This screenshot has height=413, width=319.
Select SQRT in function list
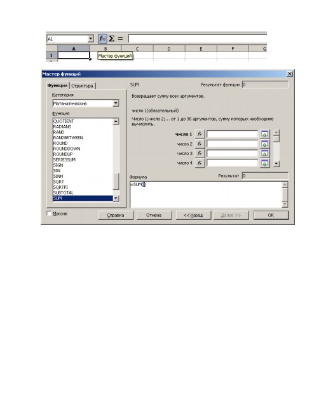click(x=83, y=182)
